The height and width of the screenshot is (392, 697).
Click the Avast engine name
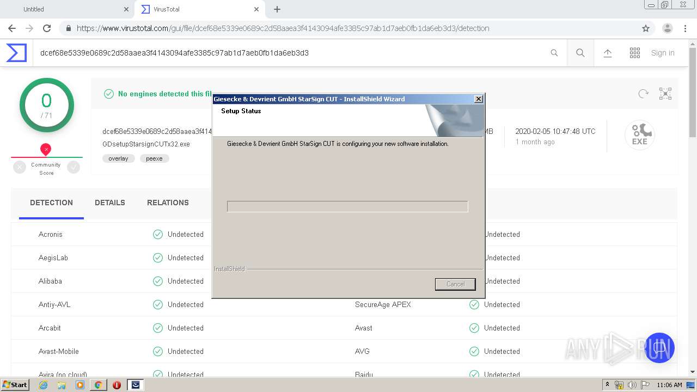coord(364,328)
